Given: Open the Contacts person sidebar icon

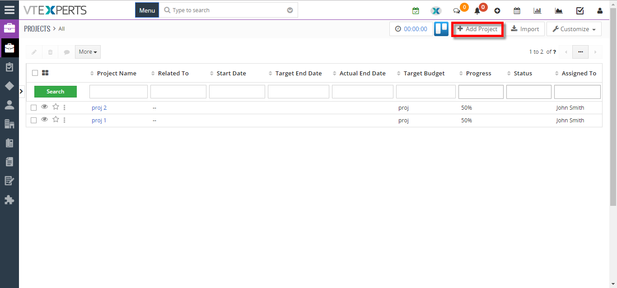Looking at the screenshot, I should [x=9, y=105].
